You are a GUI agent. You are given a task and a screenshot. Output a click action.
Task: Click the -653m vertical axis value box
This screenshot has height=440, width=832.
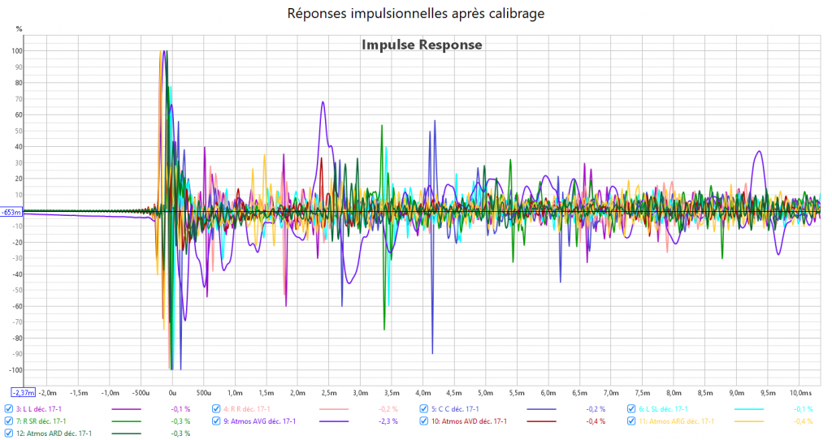pos(11,212)
